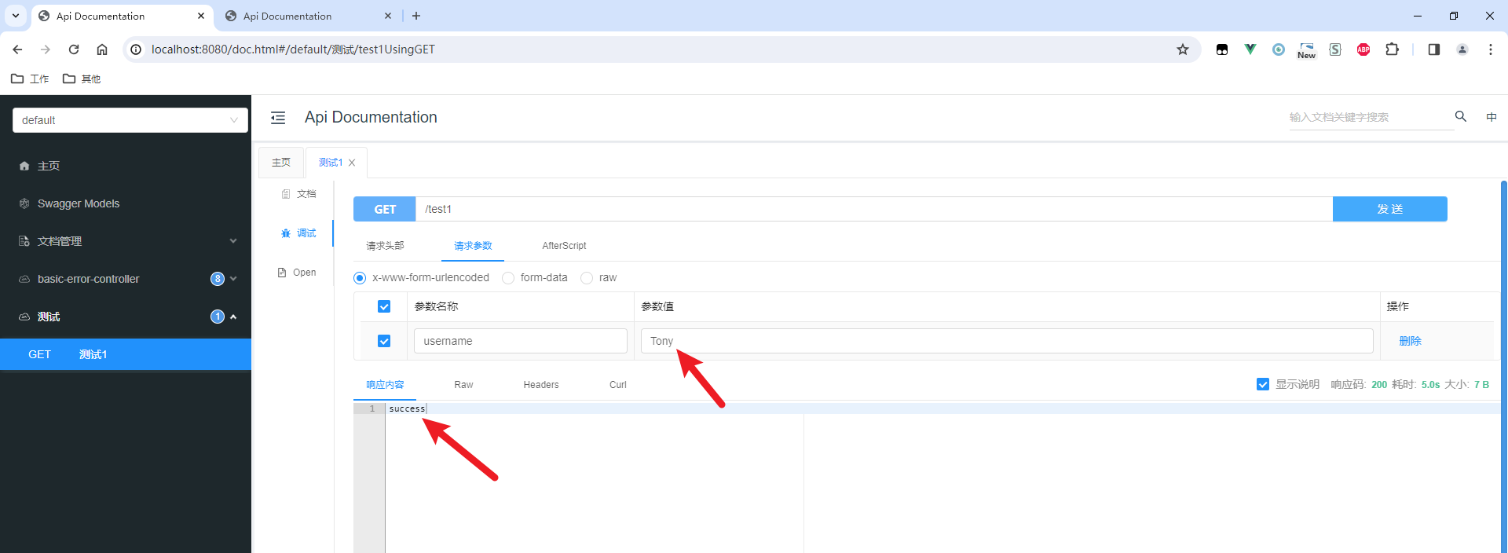Image resolution: width=1508 pixels, height=553 pixels.
Task: Click the Tony parameter value field
Action: [1007, 341]
